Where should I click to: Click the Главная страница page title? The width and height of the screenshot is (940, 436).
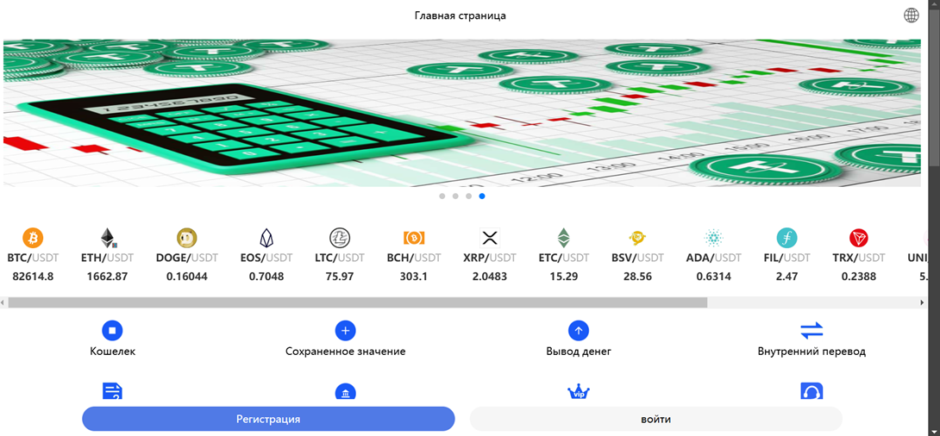coord(461,16)
